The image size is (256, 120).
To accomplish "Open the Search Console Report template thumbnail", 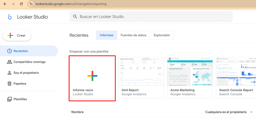I will [x=236, y=71].
